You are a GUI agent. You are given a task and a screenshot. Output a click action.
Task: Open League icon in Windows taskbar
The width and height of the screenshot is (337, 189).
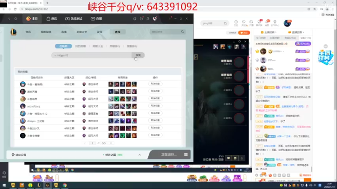click(x=39, y=185)
